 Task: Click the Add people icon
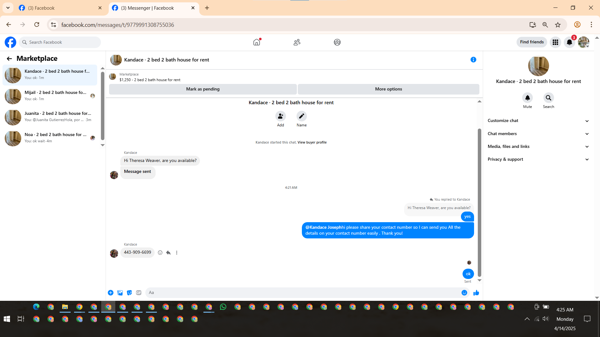pos(281,116)
